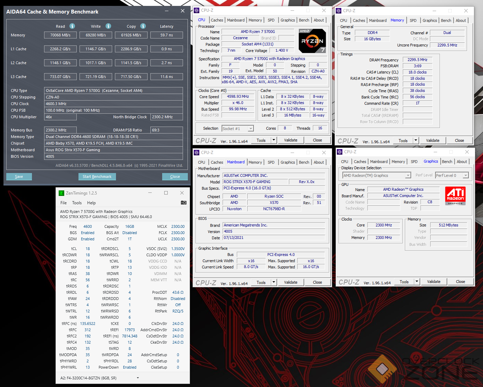Click Validate in the CPU-Z Timings window
The height and width of the screenshot is (387, 483).
point(433,140)
